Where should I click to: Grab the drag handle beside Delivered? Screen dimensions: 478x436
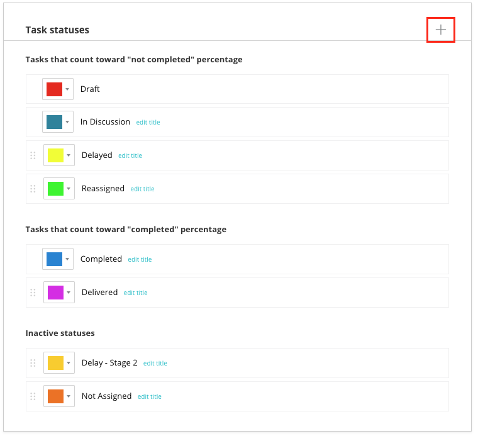(x=33, y=293)
